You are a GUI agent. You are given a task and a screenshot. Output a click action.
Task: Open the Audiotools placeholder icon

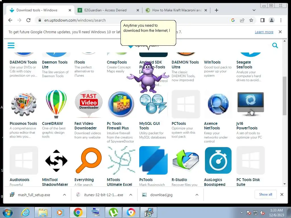click(24, 160)
